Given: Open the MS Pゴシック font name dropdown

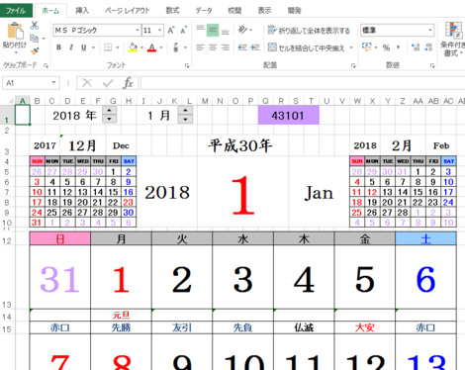Looking at the screenshot, I should (x=138, y=31).
